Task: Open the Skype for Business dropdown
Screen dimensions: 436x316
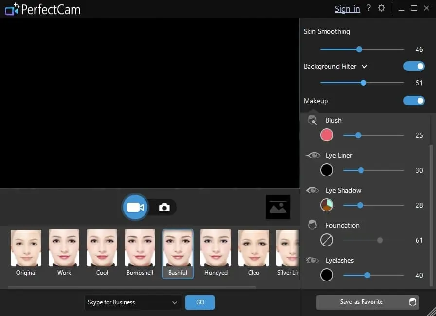Action: pyautogui.click(x=133, y=302)
